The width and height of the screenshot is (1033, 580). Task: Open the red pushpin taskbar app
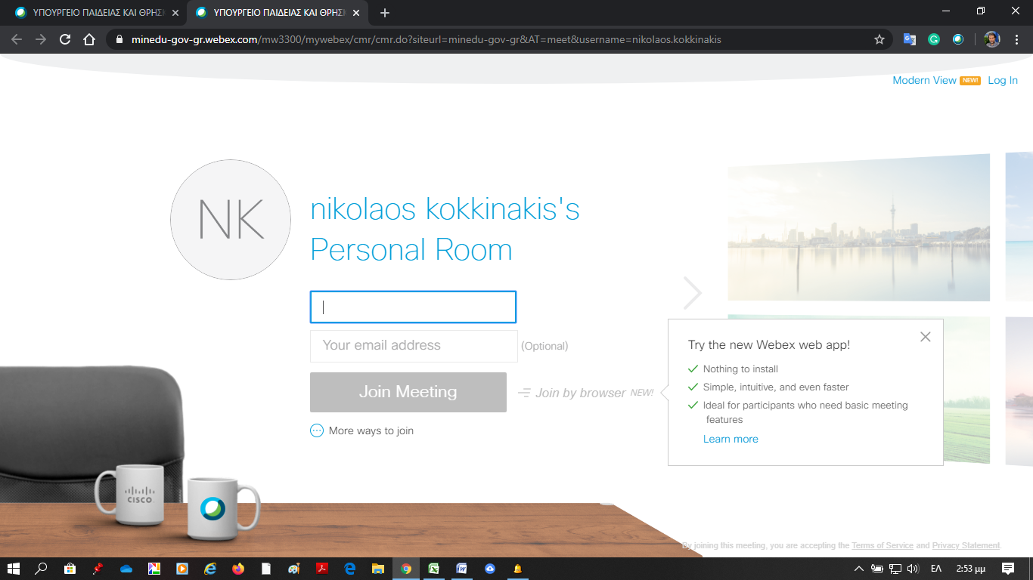98,569
